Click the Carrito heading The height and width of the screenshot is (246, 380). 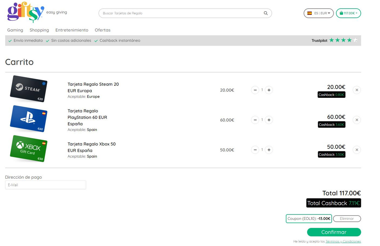click(19, 62)
